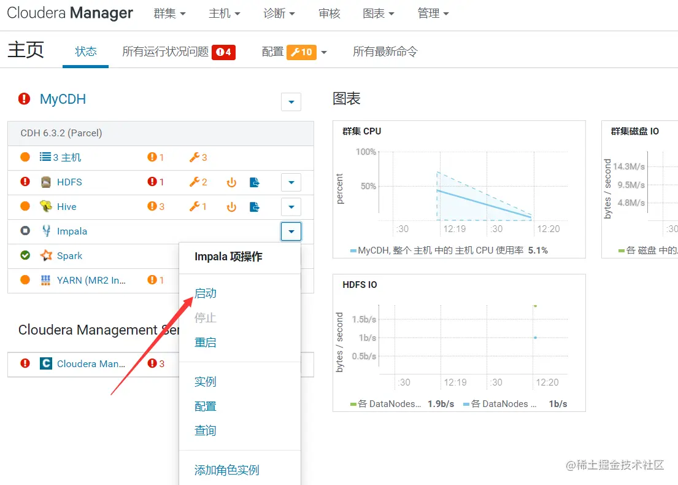The width and height of the screenshot is (678, 485).
Task: Open the Impala service link
Action: point(72,231)
